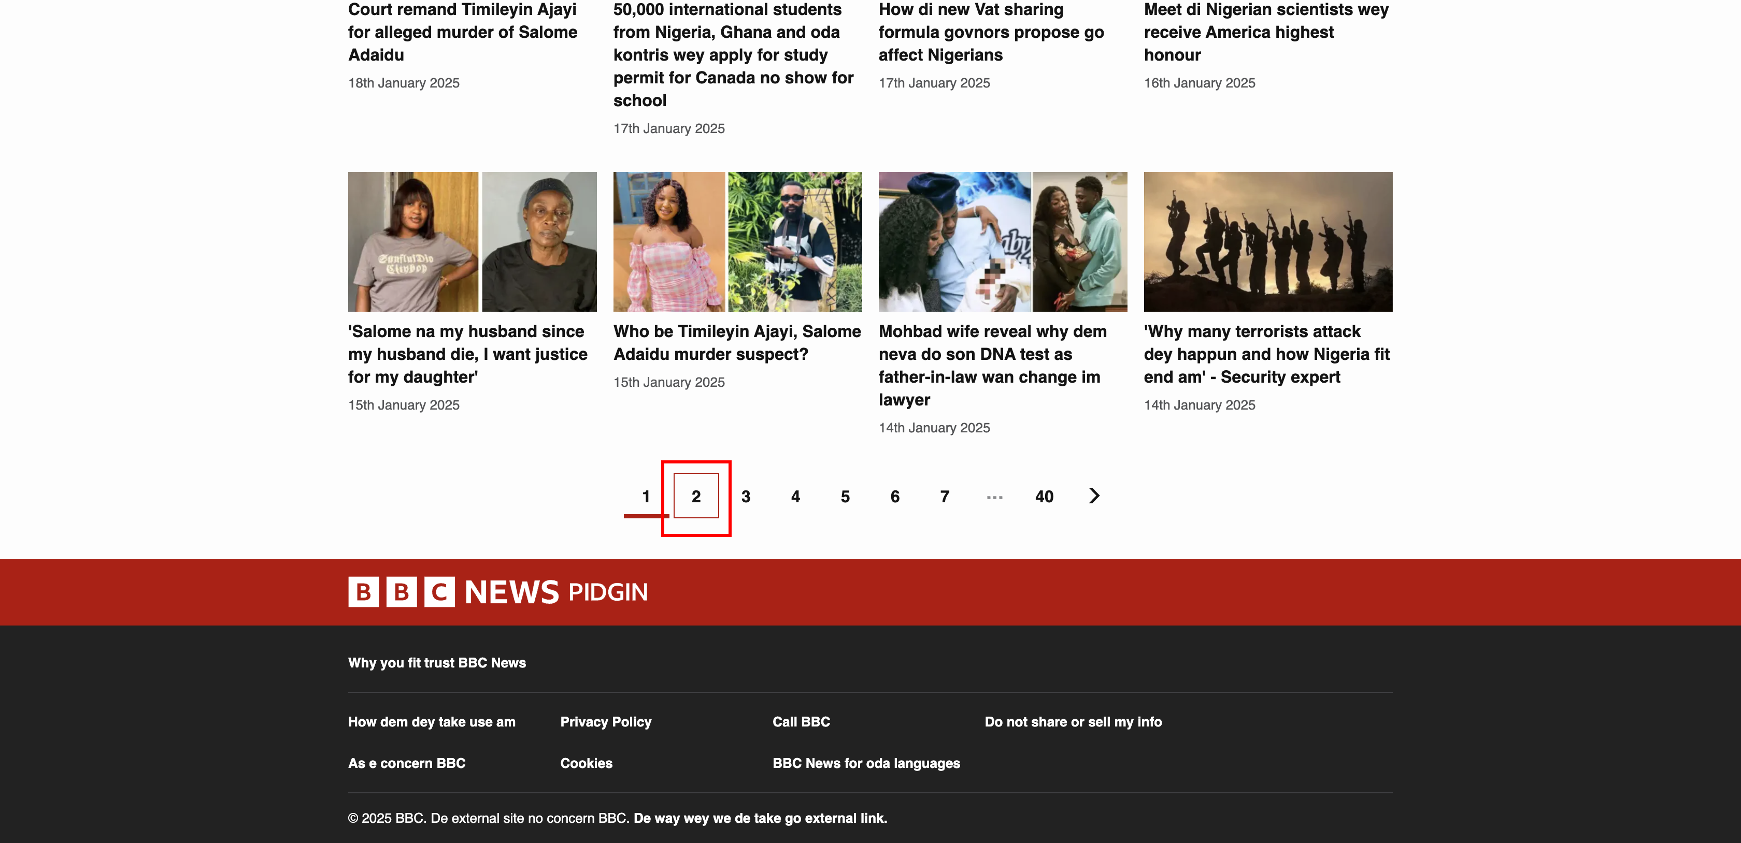Click 'Do not share or sell my info'
The height and width of the screenshot is (843, 1741).
pyautogui.click(x=1073, y=721)
